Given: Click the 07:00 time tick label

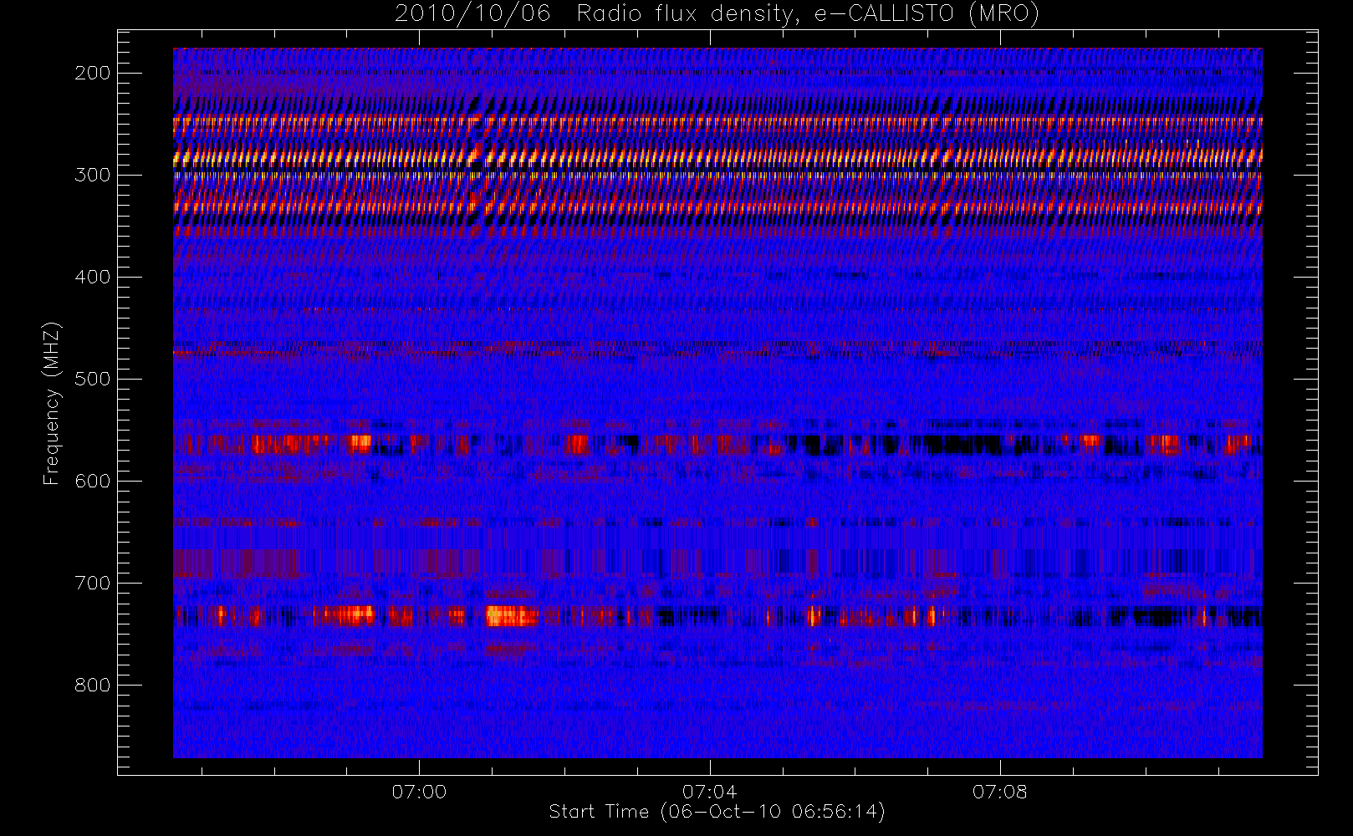Looking at the screenshot, I should pyautogui.click(x=419, y=792).
